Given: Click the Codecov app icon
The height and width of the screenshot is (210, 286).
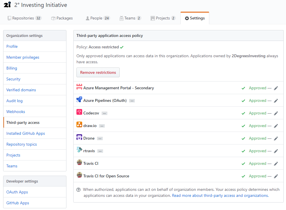Looking at the screenshot, I should 79,112.
